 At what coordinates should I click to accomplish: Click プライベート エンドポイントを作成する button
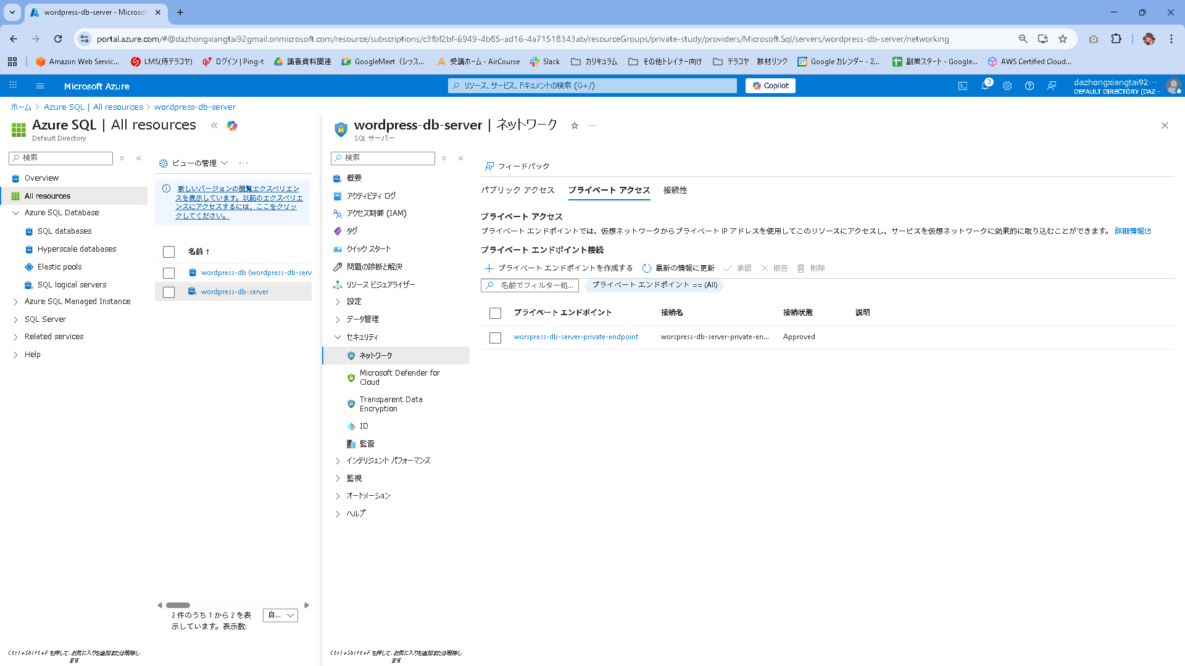(x=559, y=268)
